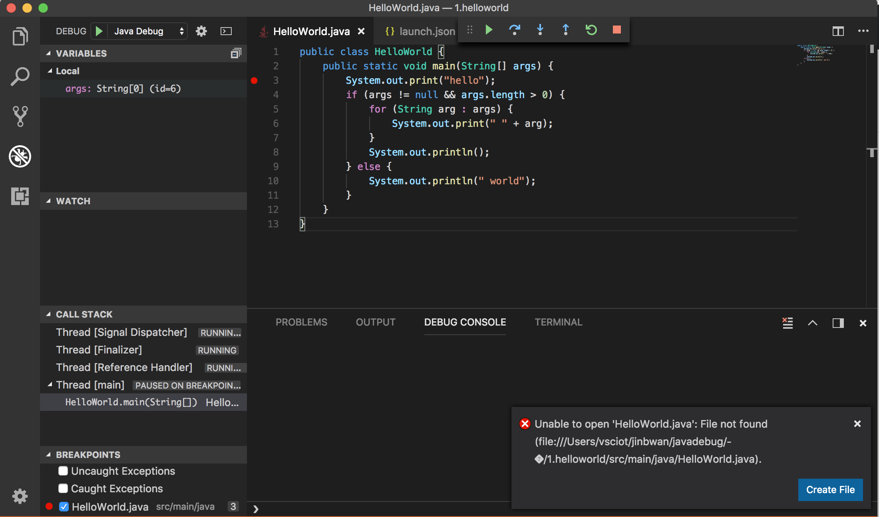Enable the Caught Exceptions checkbox

pyautogui.click(x=63, y=488)
